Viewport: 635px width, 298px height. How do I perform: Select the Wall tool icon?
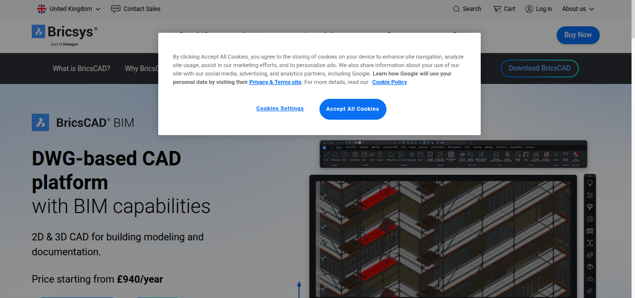363,154
